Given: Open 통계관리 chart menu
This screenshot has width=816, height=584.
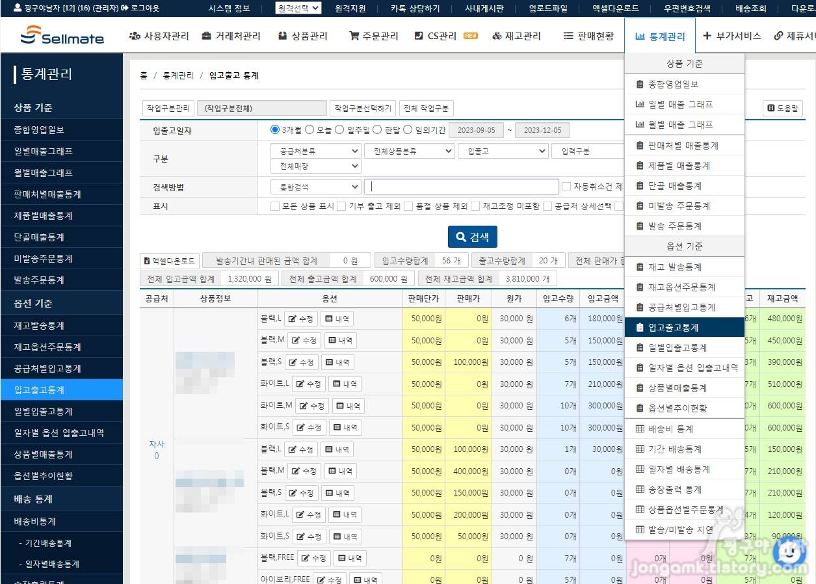Looking at the screenshot, I should coord(660,36).
